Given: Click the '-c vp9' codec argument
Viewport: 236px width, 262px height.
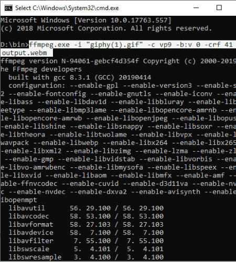Looking at the screenshot, I should [159, 45].
